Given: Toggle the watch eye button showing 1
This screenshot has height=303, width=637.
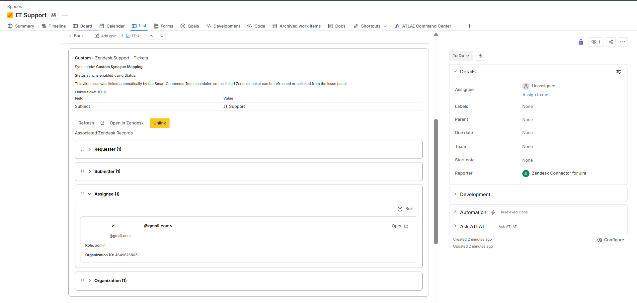Looking at the screenshot, I should pyautogui.click(x=596, y=42).
